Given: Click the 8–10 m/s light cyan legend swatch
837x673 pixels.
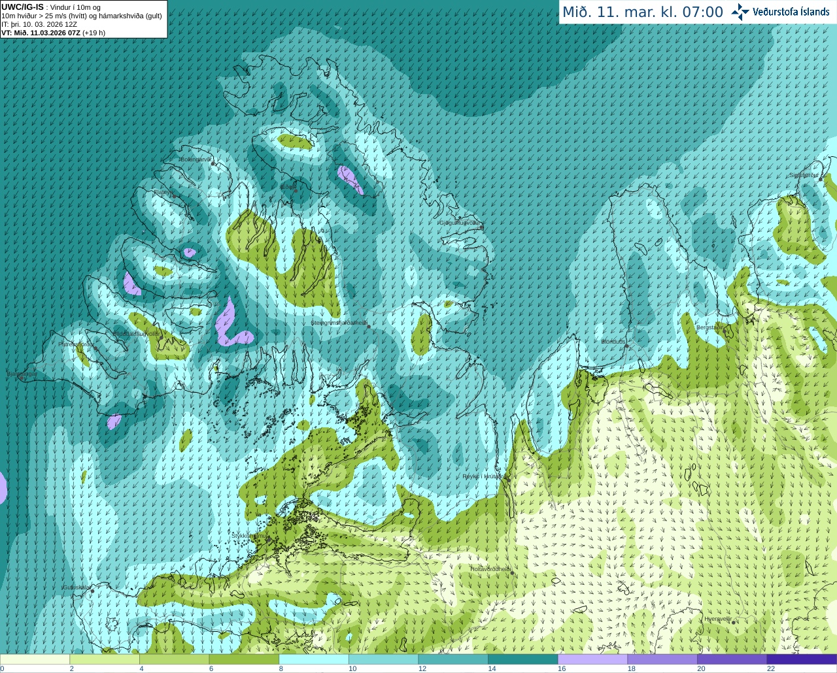Looking at the screenshot, I should [x=314, y=659].
